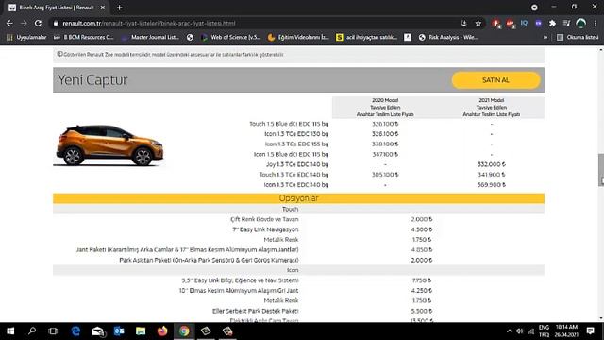Expand the bookmarks overflow chevron
The height and width of the screenshot is (340, 604).
545,37
